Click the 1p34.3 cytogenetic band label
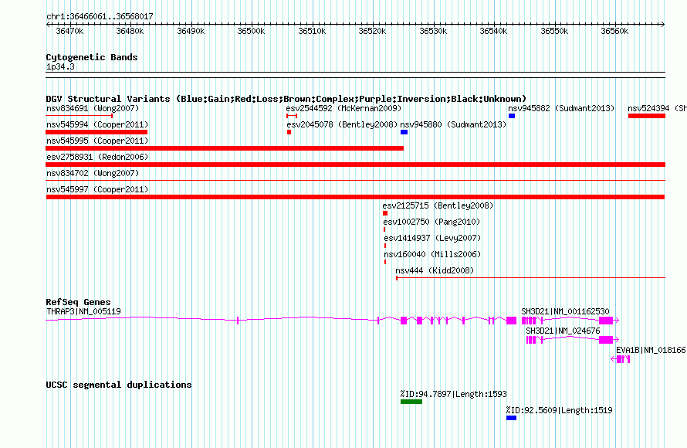 tap(60, 67)
